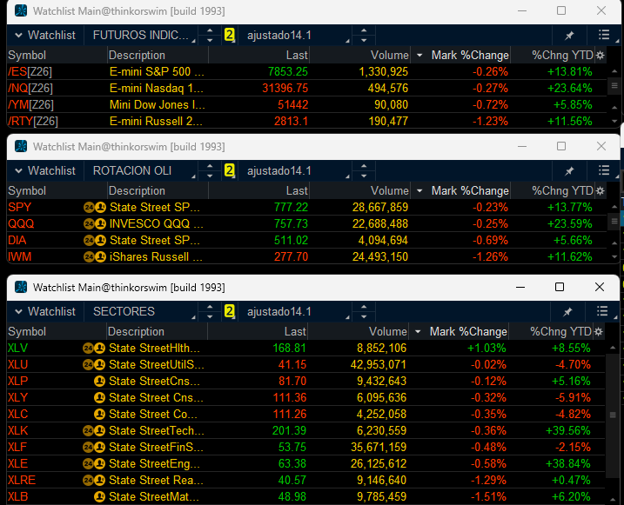
Task: Maximize the SECTORES watchlist window
Action: (x=560, y=287)
